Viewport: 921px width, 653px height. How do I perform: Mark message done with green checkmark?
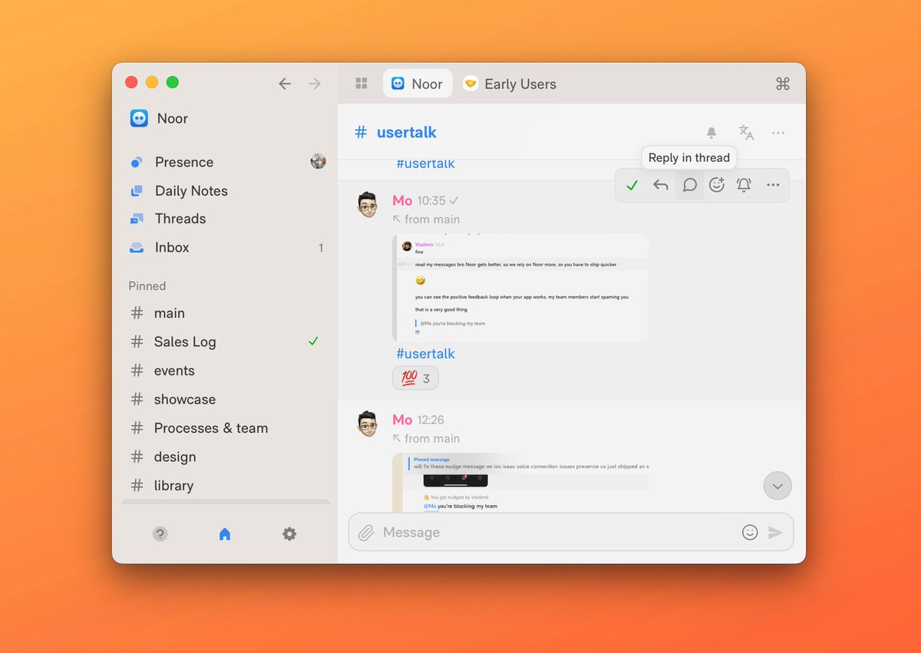(632, 185)
